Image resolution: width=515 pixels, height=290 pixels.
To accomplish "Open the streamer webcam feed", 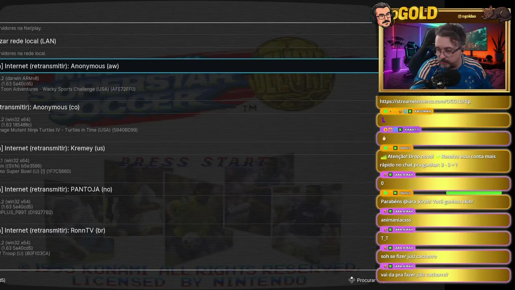I will click(444, 56).
